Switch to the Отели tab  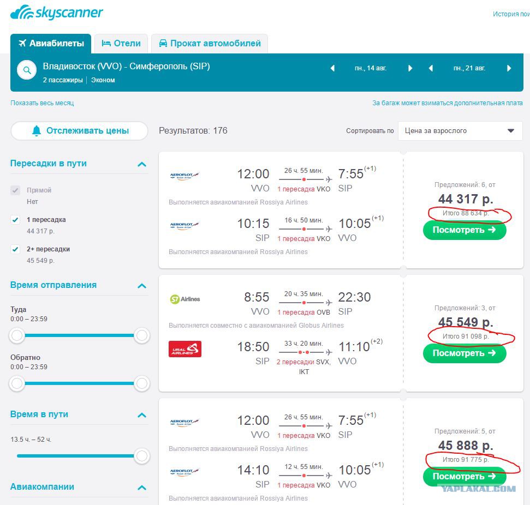pyautogui.click(x=121, y=44)
